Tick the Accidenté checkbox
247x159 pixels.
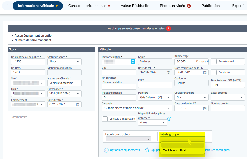[214, 72]
